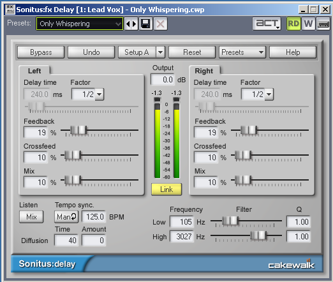The image size is (333, 282).
Task: Close the Sonitus:fx Delay window
Action: click(x=325, y=10)
